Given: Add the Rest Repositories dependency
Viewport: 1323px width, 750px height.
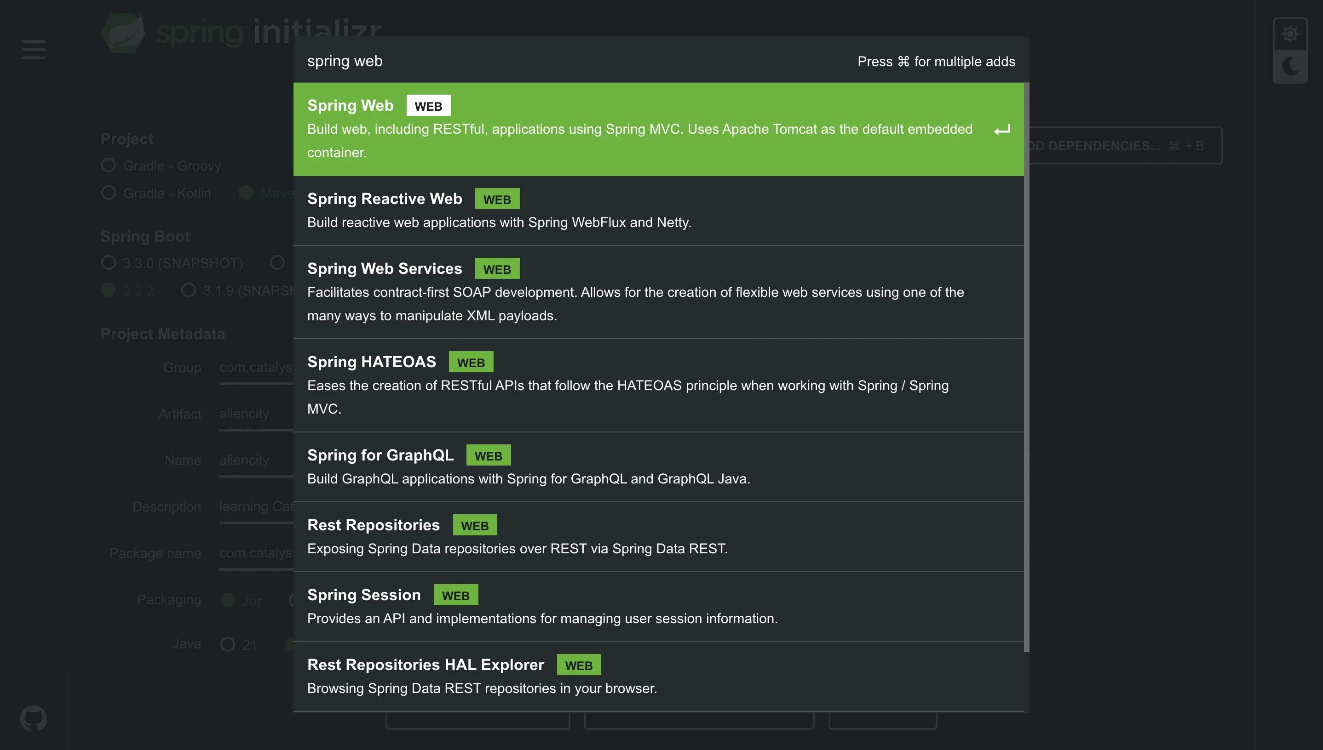Looking at the screenshot, I should coord(658,537).
